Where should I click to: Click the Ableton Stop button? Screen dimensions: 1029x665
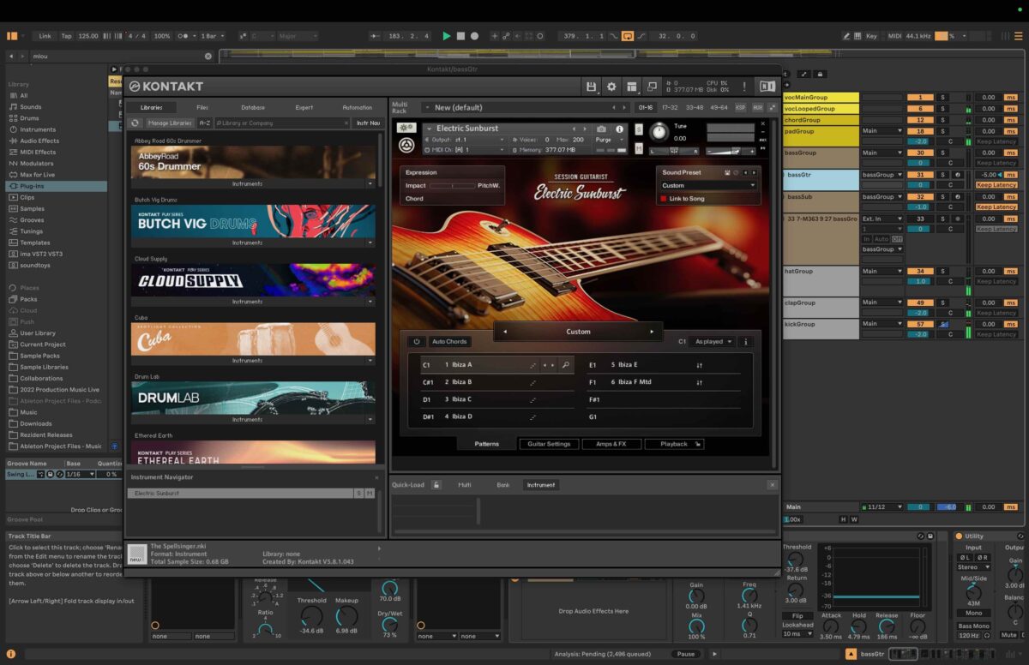pyautogui.click(x=460, y=36)
